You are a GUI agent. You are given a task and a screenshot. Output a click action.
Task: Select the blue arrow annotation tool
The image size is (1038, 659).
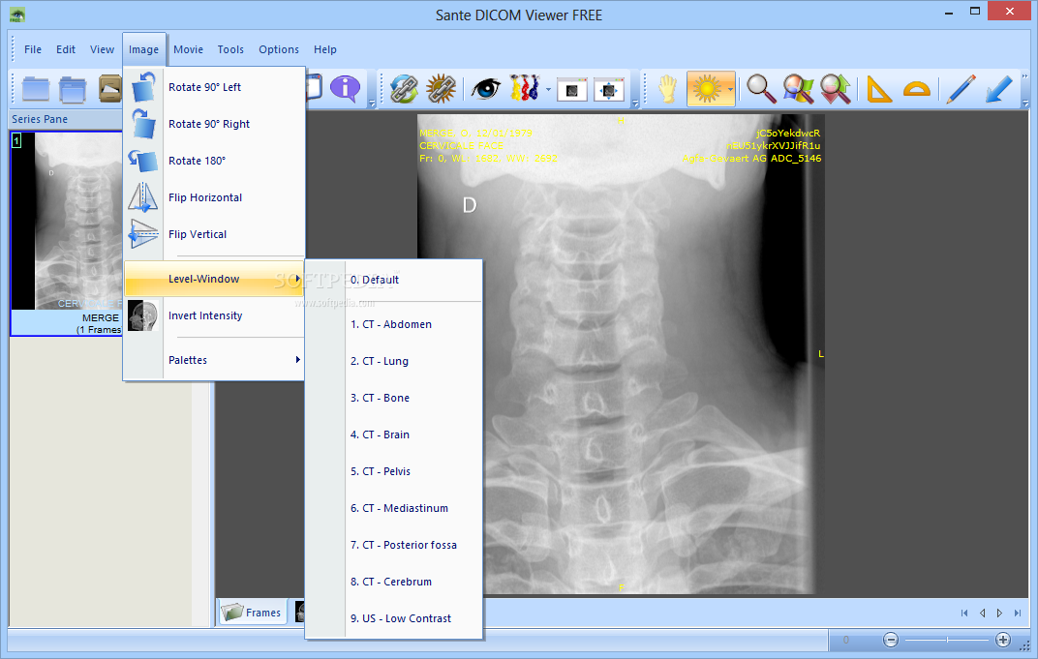998,89
